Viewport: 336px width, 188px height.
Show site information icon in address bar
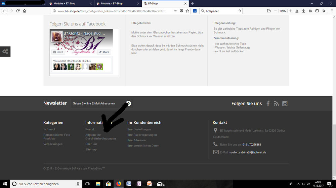pyautogui.click(x=54, y=11)
